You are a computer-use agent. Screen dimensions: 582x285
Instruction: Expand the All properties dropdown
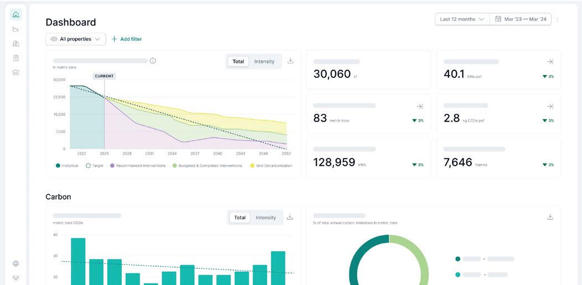76,39
